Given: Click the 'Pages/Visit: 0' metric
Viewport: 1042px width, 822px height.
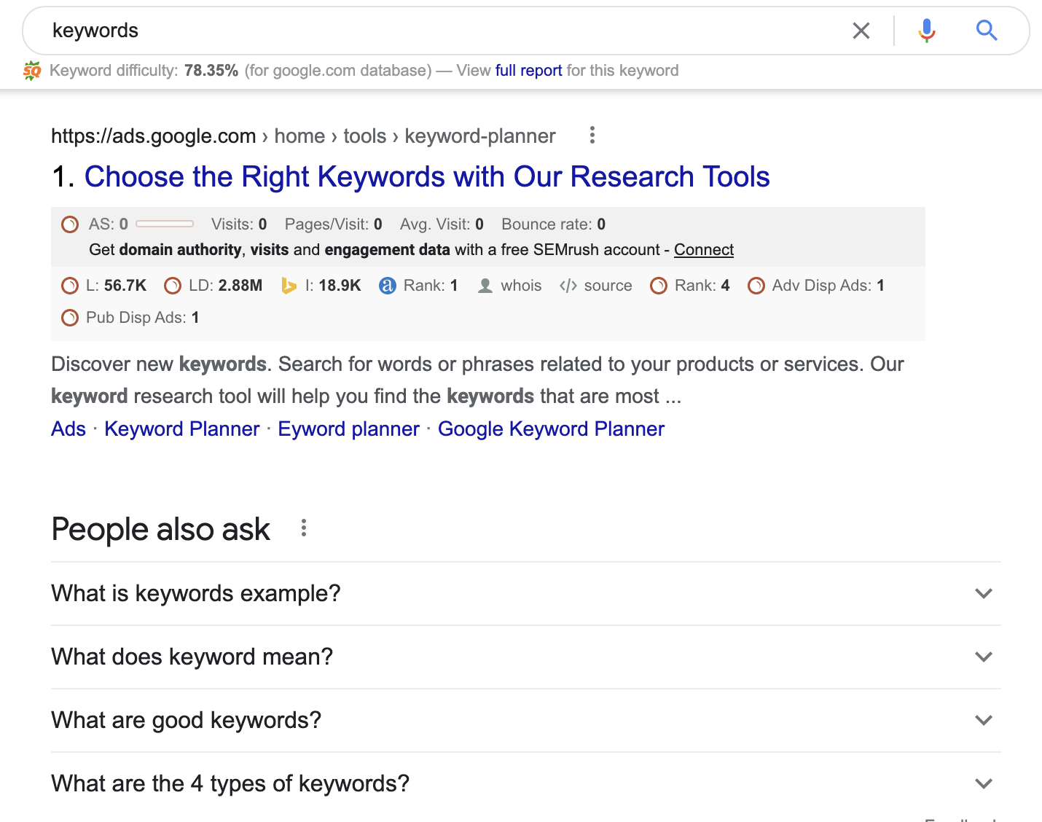Looking at the screenshot, I should coord(333,224).
